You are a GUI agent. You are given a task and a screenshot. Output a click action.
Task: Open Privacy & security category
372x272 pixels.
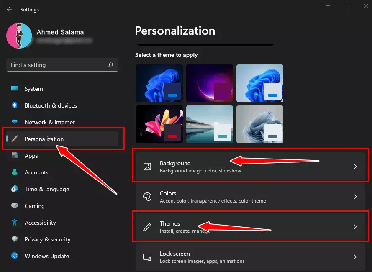[62, 239]
